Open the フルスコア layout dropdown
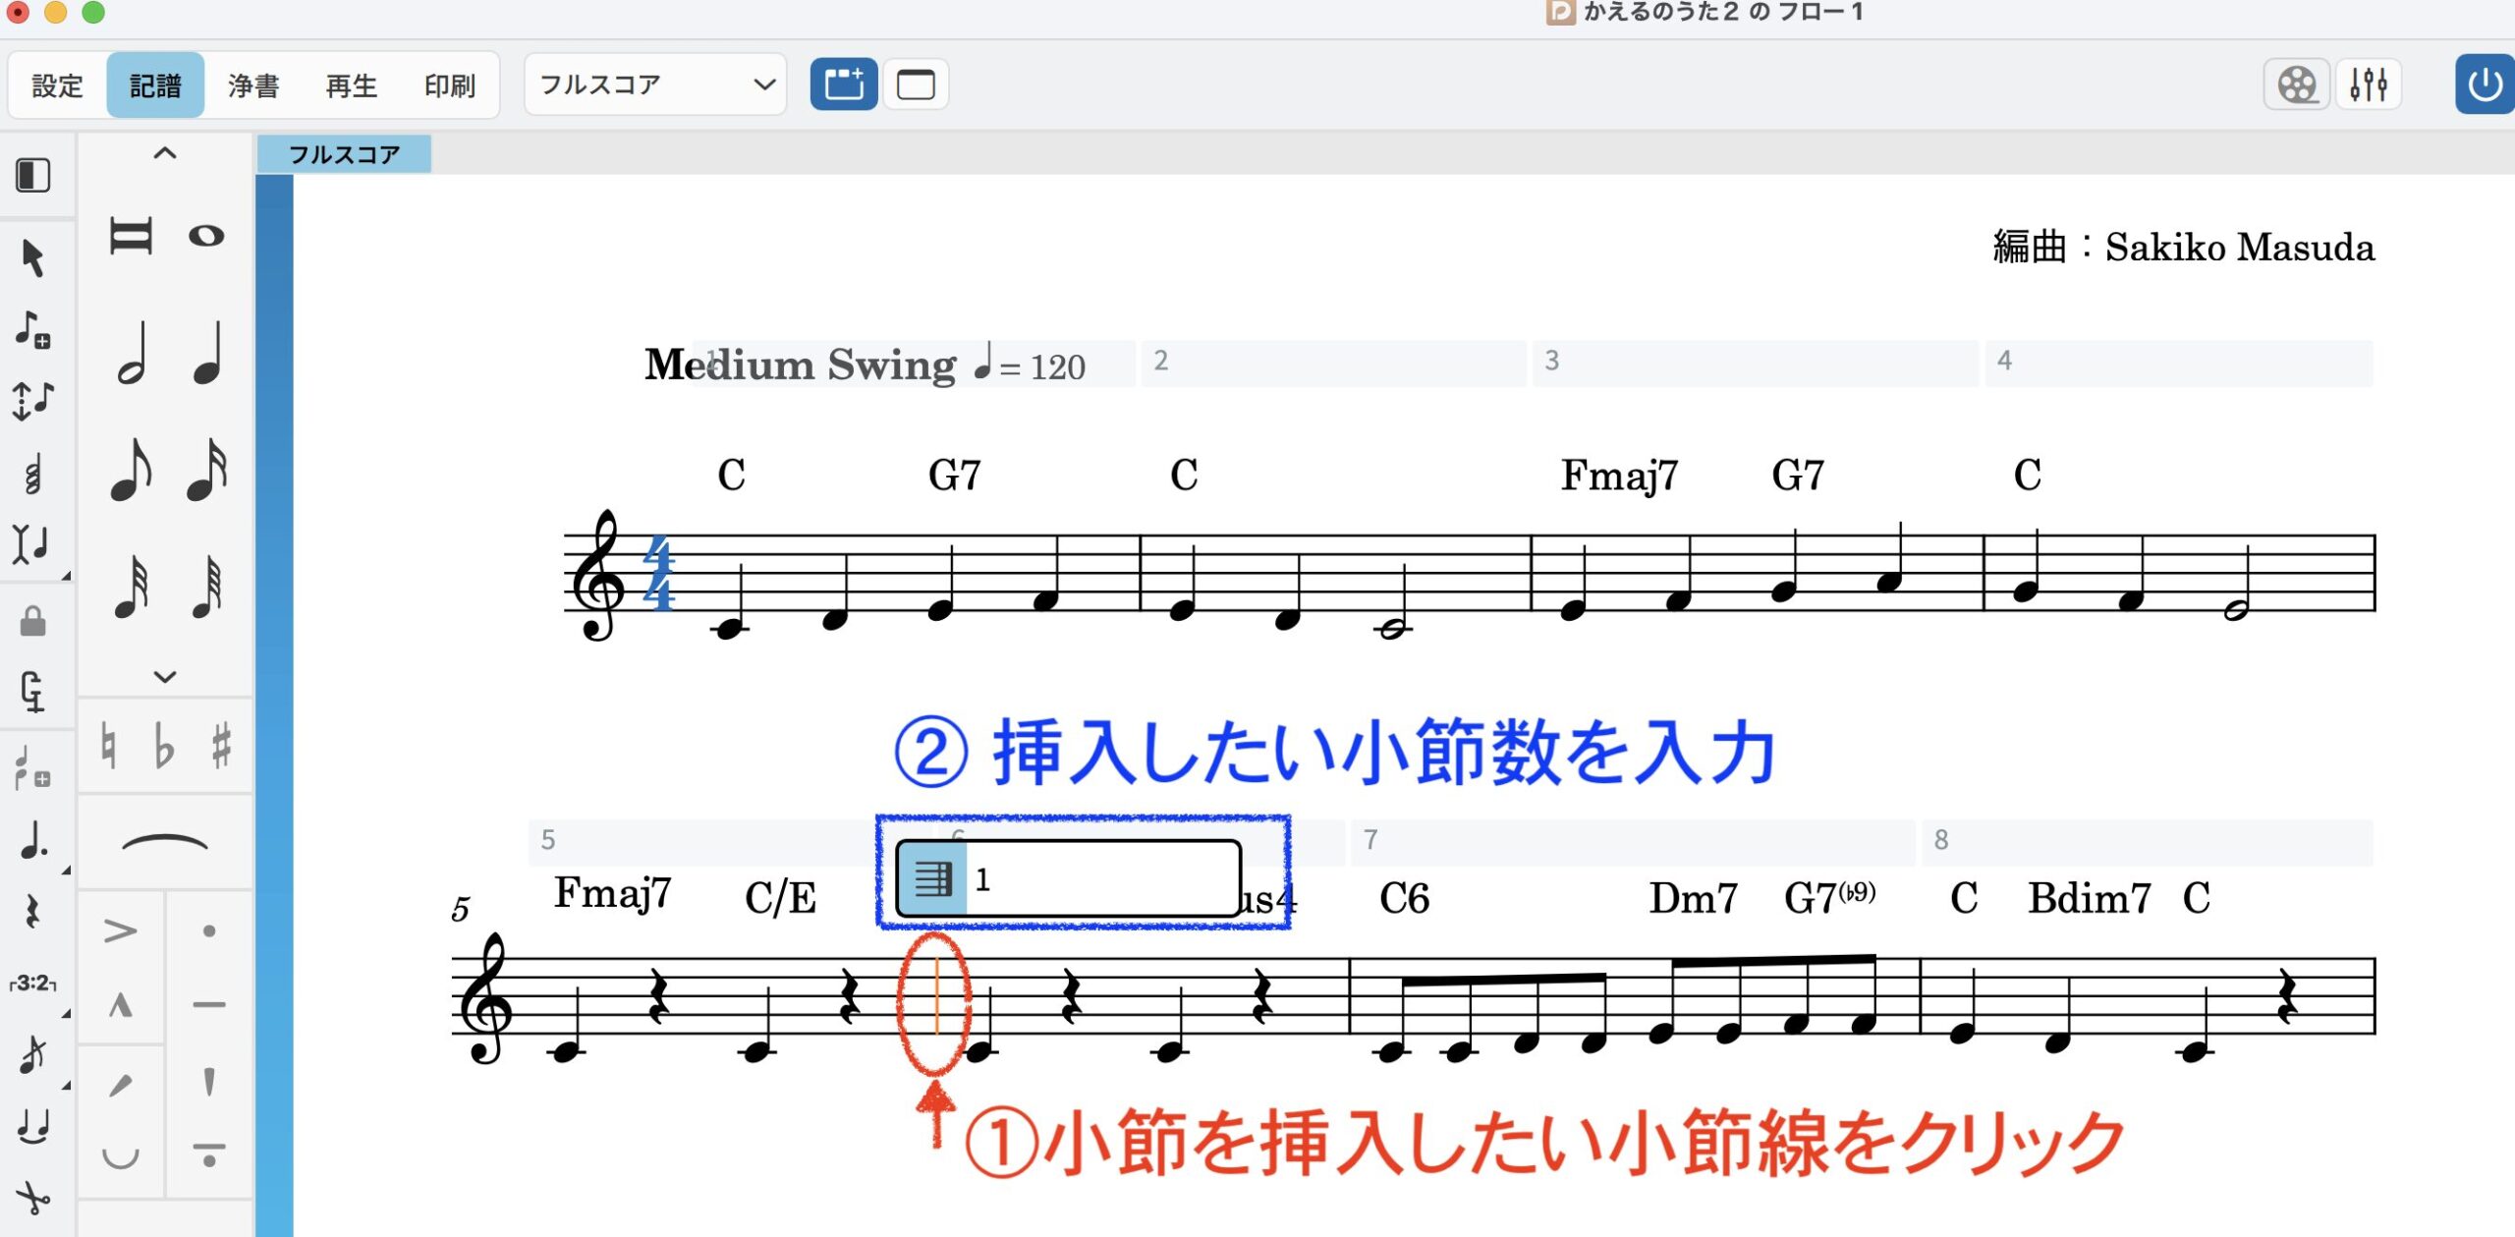2515x1237 pixels. tap(655, 84)
